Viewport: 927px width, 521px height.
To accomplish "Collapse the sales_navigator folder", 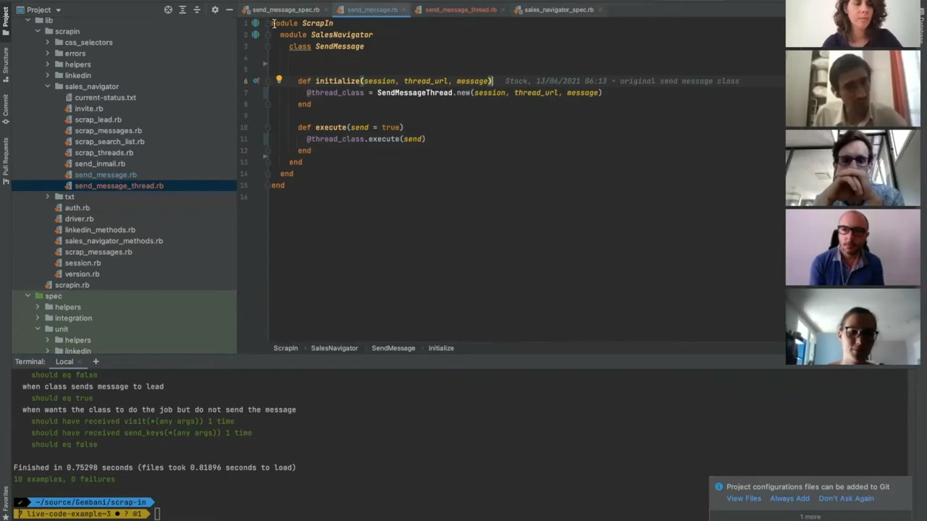I will coord(48,87).
